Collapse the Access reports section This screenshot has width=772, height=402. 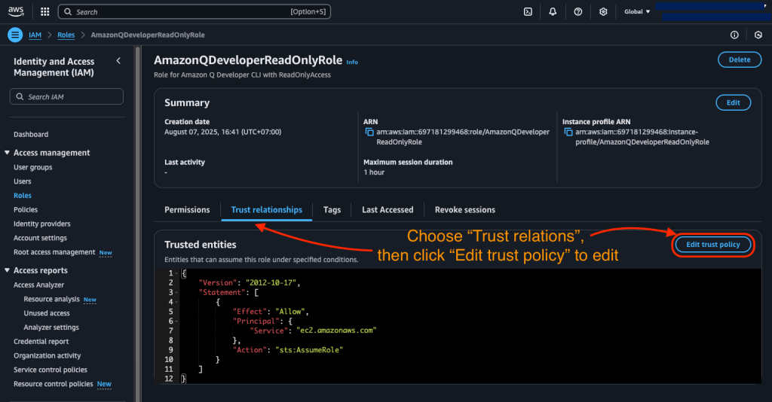[x=7, y=270]
